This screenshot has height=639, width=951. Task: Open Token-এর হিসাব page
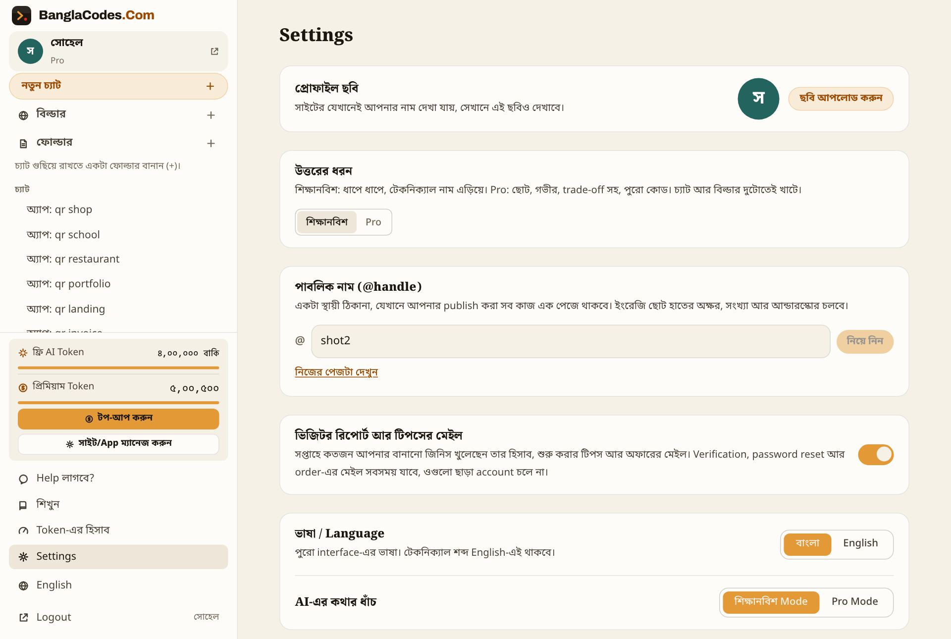tap(118, 531)
